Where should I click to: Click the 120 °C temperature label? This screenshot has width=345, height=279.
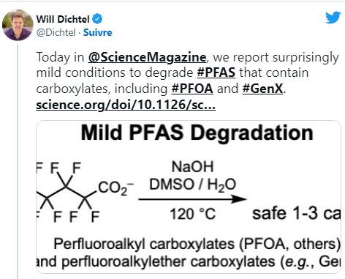tap(193, 214)
